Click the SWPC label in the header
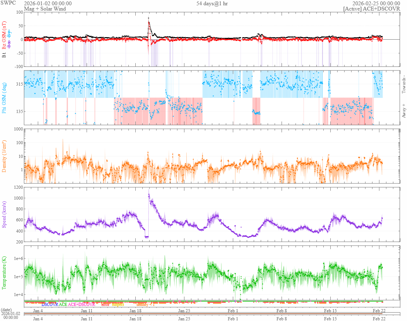Viewport: 407px width, 321px height. (x=8, y=3)
